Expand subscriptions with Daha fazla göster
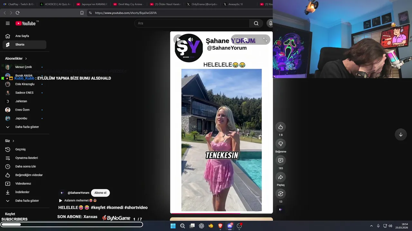 [24, 127]
